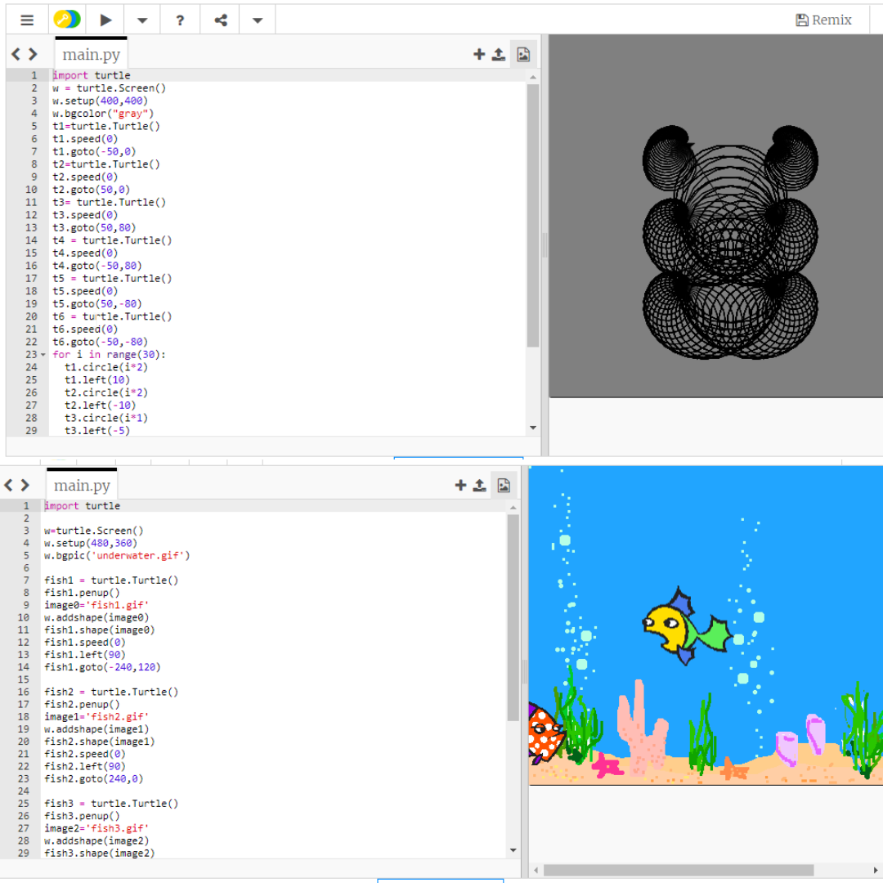Image resolution: width=883 pixels, height=883 pixels.
Task: Upload file in bottom editor
Action: pos(479,485)
